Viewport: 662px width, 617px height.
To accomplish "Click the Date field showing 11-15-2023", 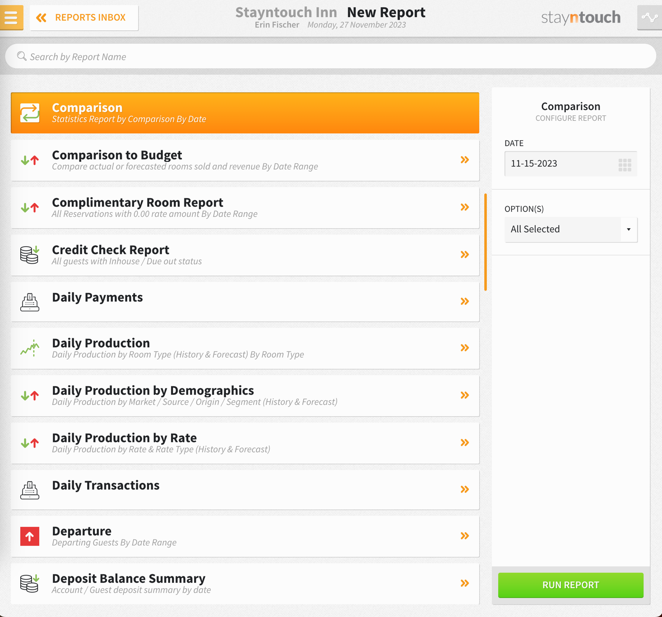I will point(570,164).
